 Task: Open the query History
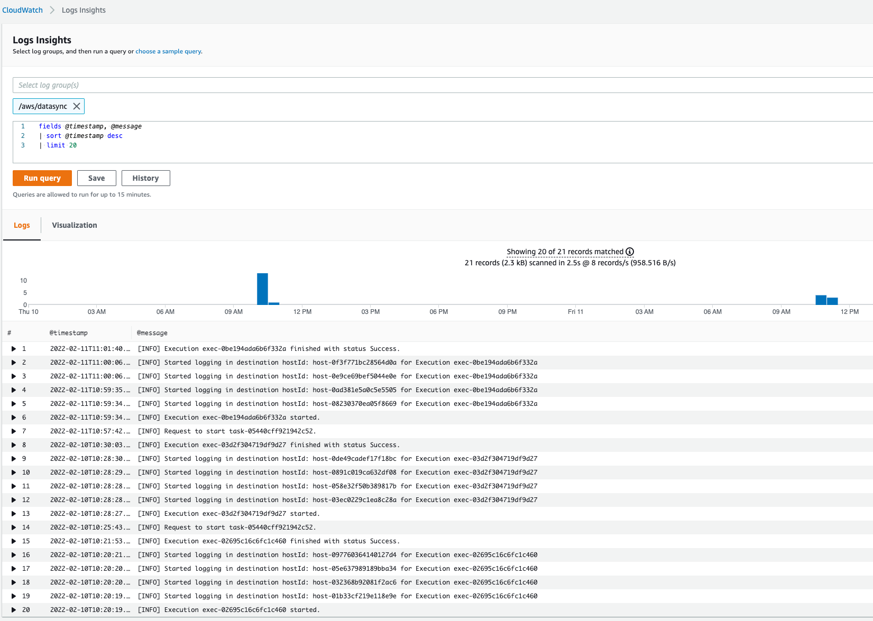(x=145, y=178)
